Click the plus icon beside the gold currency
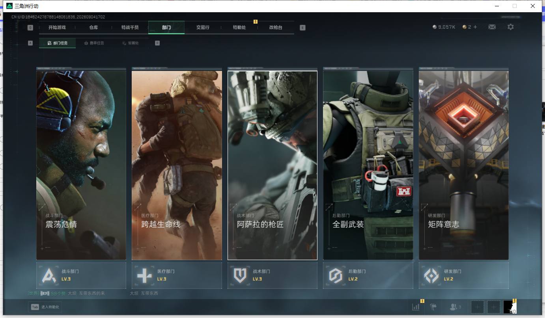Screen dimensions: 545x318 coord(475,27)
